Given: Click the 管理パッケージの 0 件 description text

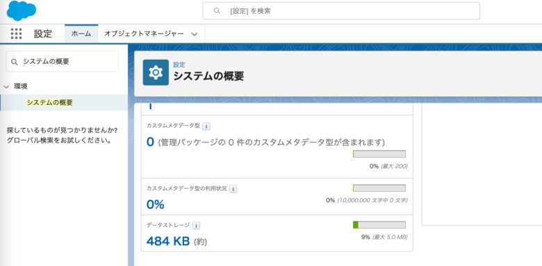Looking at the screenshot, I should (x=271, y=142).
